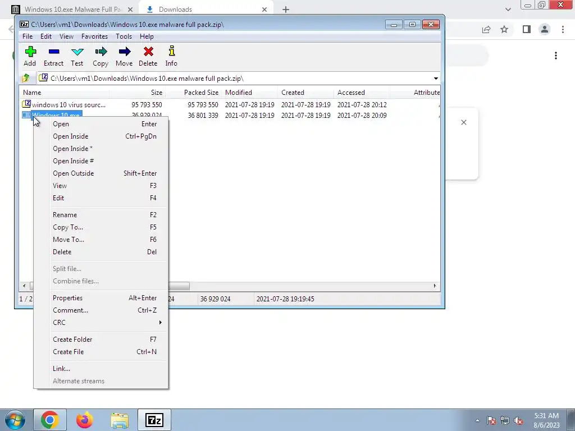The width and height of the screenshot is (575, 431).
Task: Select windows 10 virus source archive row
Action: pyautogui.click(x=230, y=105)
